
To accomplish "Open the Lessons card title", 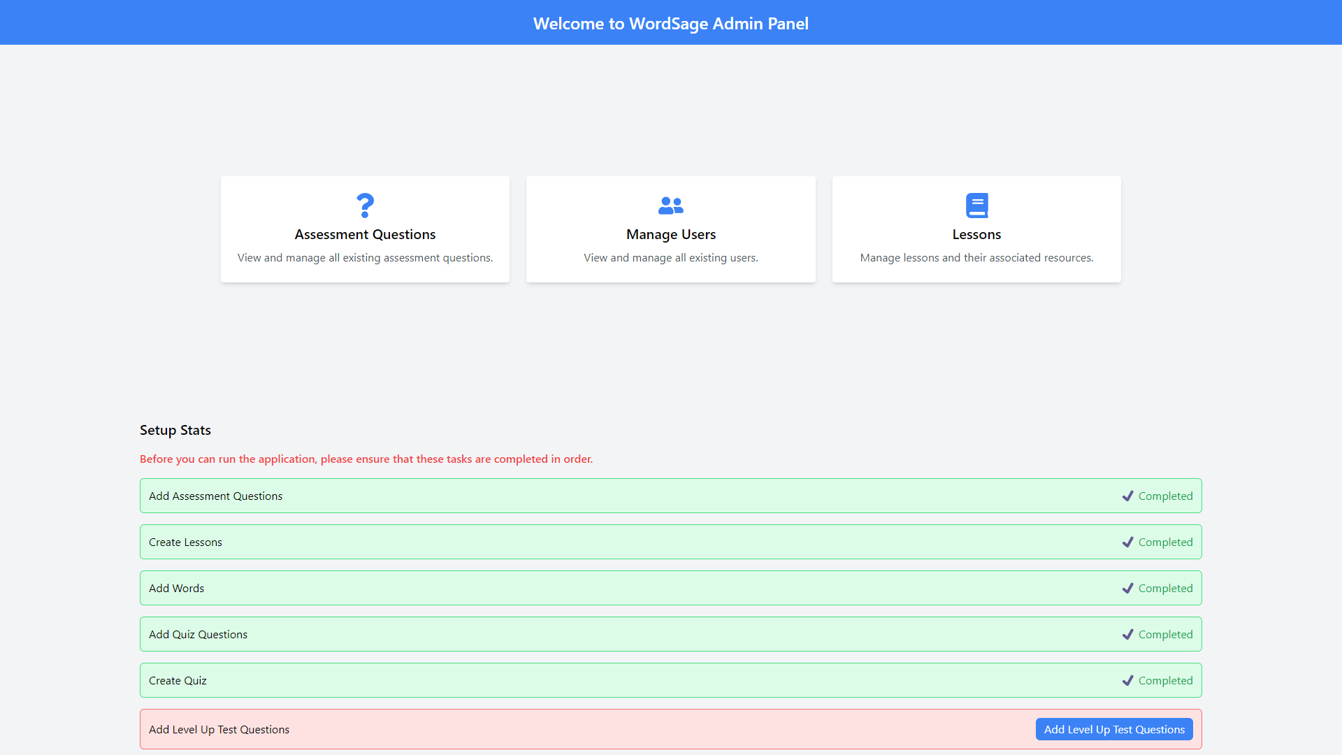I will [976, 235].
